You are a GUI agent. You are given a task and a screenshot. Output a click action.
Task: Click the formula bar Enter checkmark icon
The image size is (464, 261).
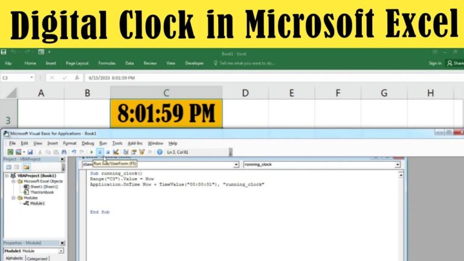pos(65,78)
